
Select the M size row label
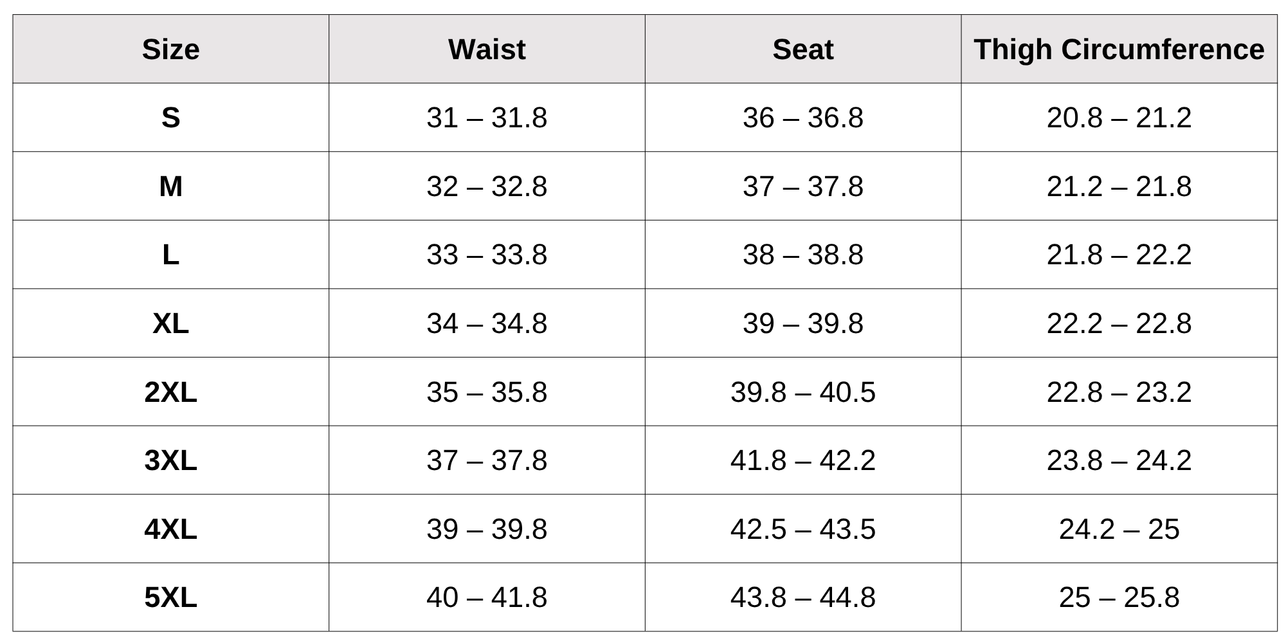click(170, 186)
